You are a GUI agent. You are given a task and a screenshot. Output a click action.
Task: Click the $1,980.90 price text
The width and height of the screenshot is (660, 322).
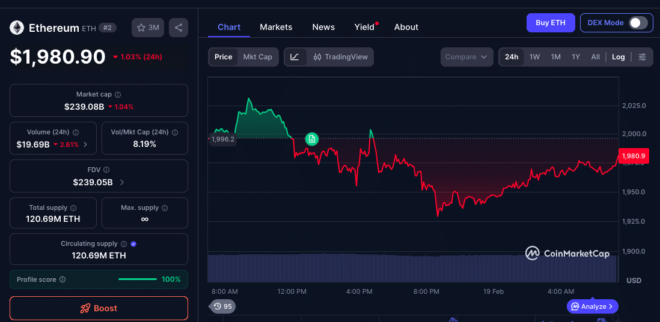coord(58,57)
